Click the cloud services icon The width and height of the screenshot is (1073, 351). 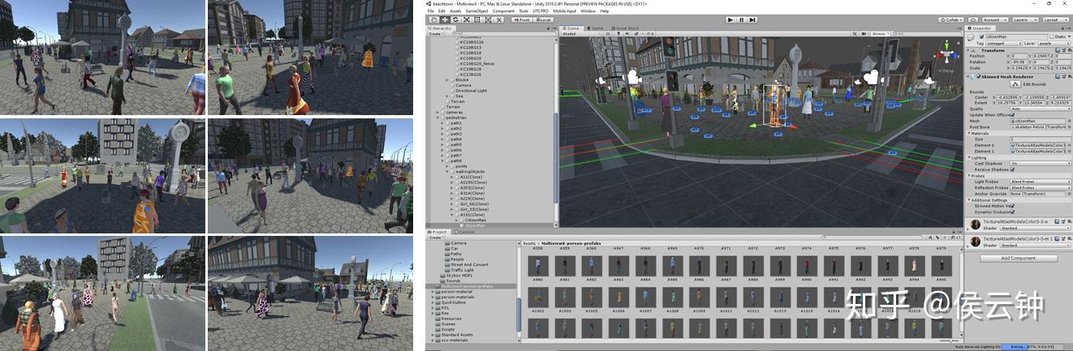972,19
